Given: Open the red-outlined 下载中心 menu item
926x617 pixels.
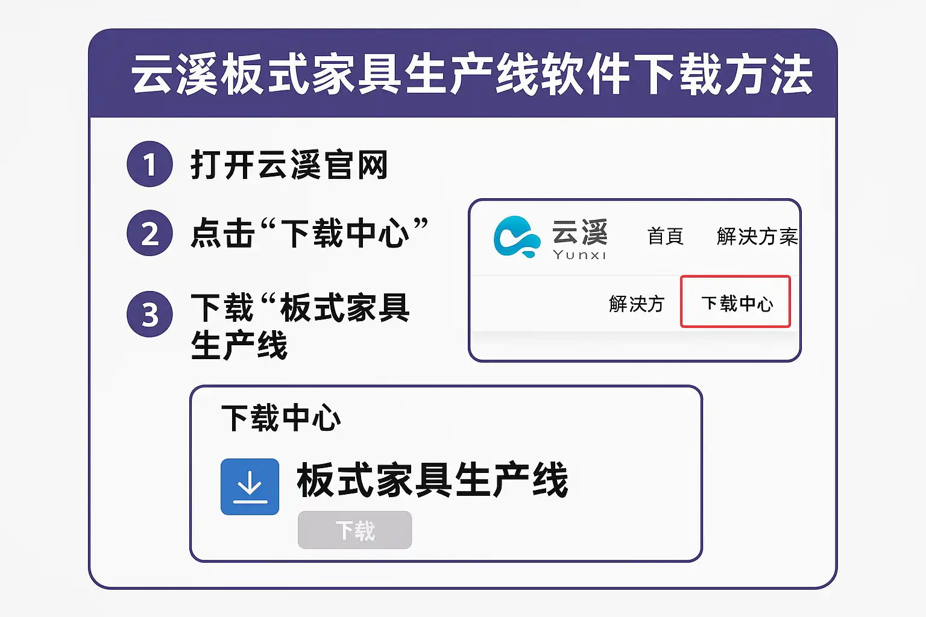Looking at the screenshot, I should [736, 302].
